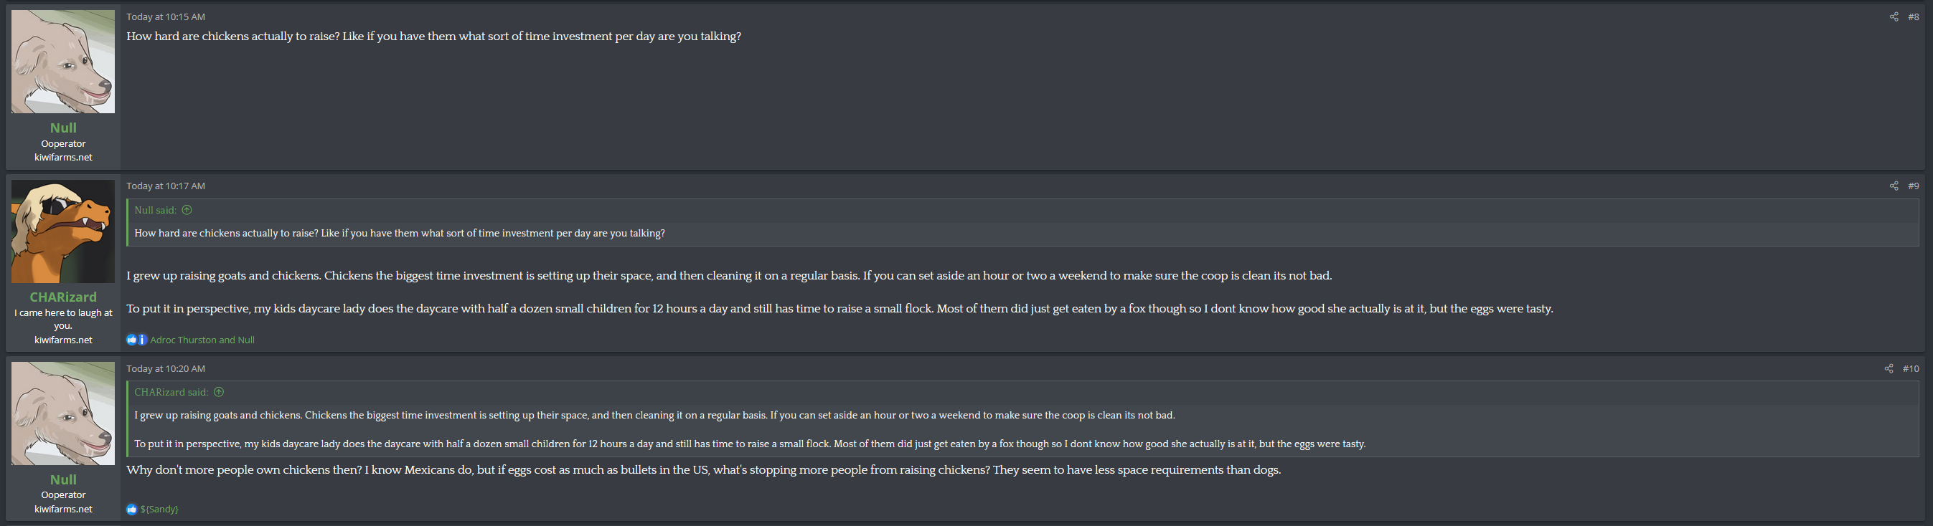Screen dimensions: 1933x526
Task: Click the 'Today at 10:17 AM' timestamp
Action: (x=165, y=186)
